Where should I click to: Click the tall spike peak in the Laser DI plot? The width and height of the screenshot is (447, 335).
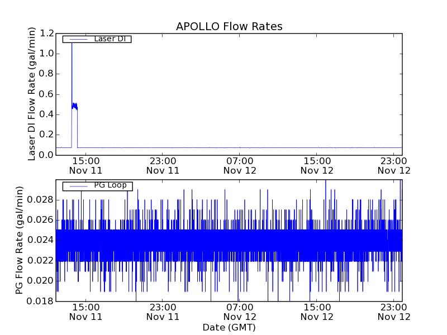tap(72, 44)
